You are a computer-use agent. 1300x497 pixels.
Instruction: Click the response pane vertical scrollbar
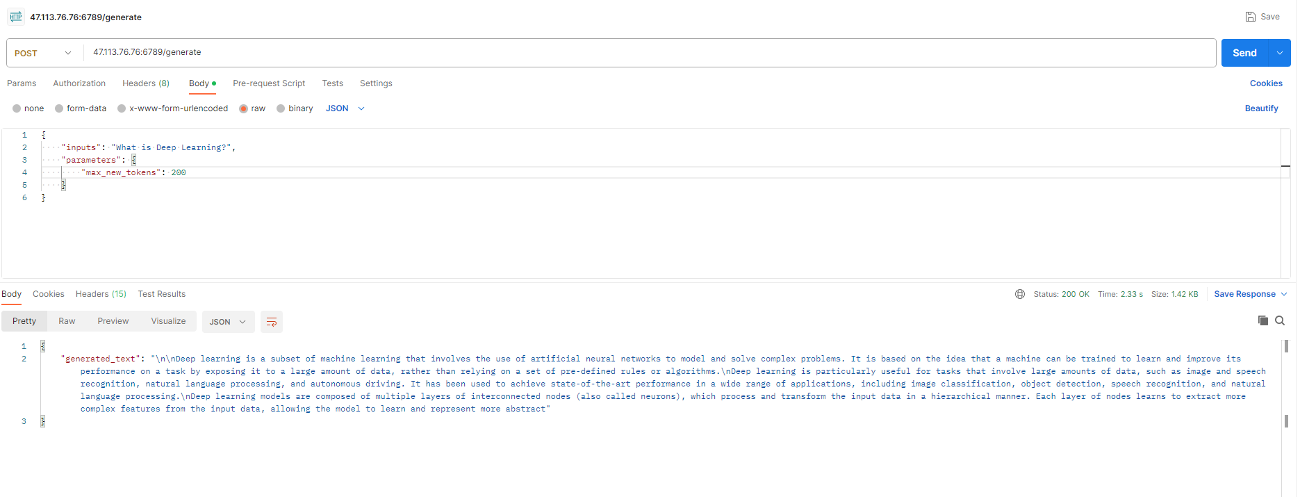tap(1286, 382)
